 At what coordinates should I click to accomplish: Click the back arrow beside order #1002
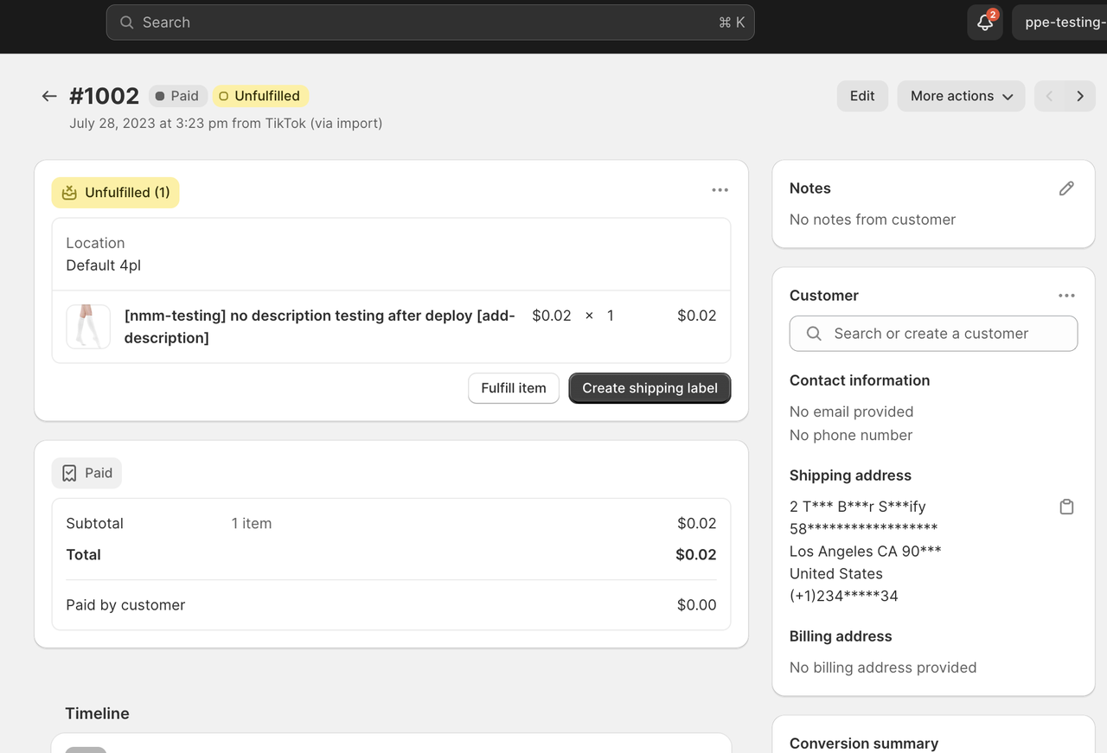click(49, 96)
